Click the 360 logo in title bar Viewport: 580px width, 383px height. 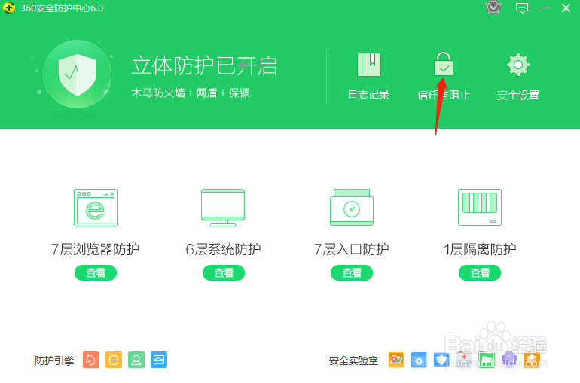coord(9,8)
